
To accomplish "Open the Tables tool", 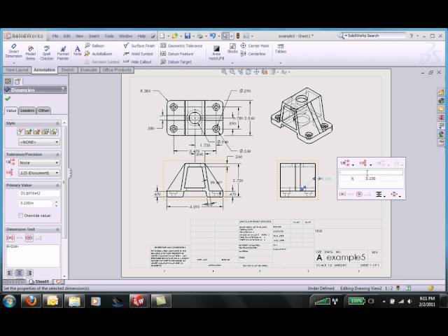I will pyautogui.click(x=281, y=49).
